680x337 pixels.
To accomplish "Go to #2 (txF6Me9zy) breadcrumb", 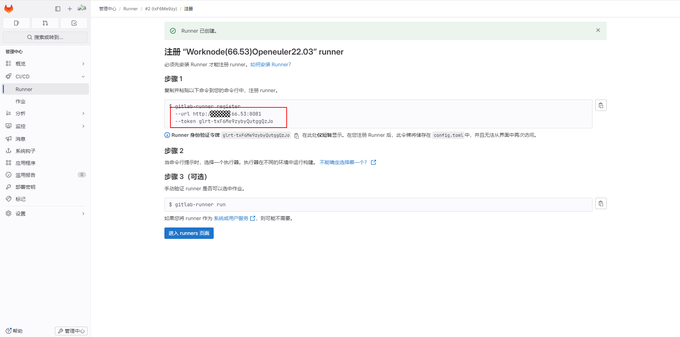I will (161, 9).
